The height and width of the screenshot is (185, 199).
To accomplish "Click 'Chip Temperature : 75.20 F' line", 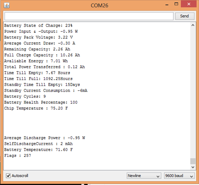I will (x=36, y=109).
